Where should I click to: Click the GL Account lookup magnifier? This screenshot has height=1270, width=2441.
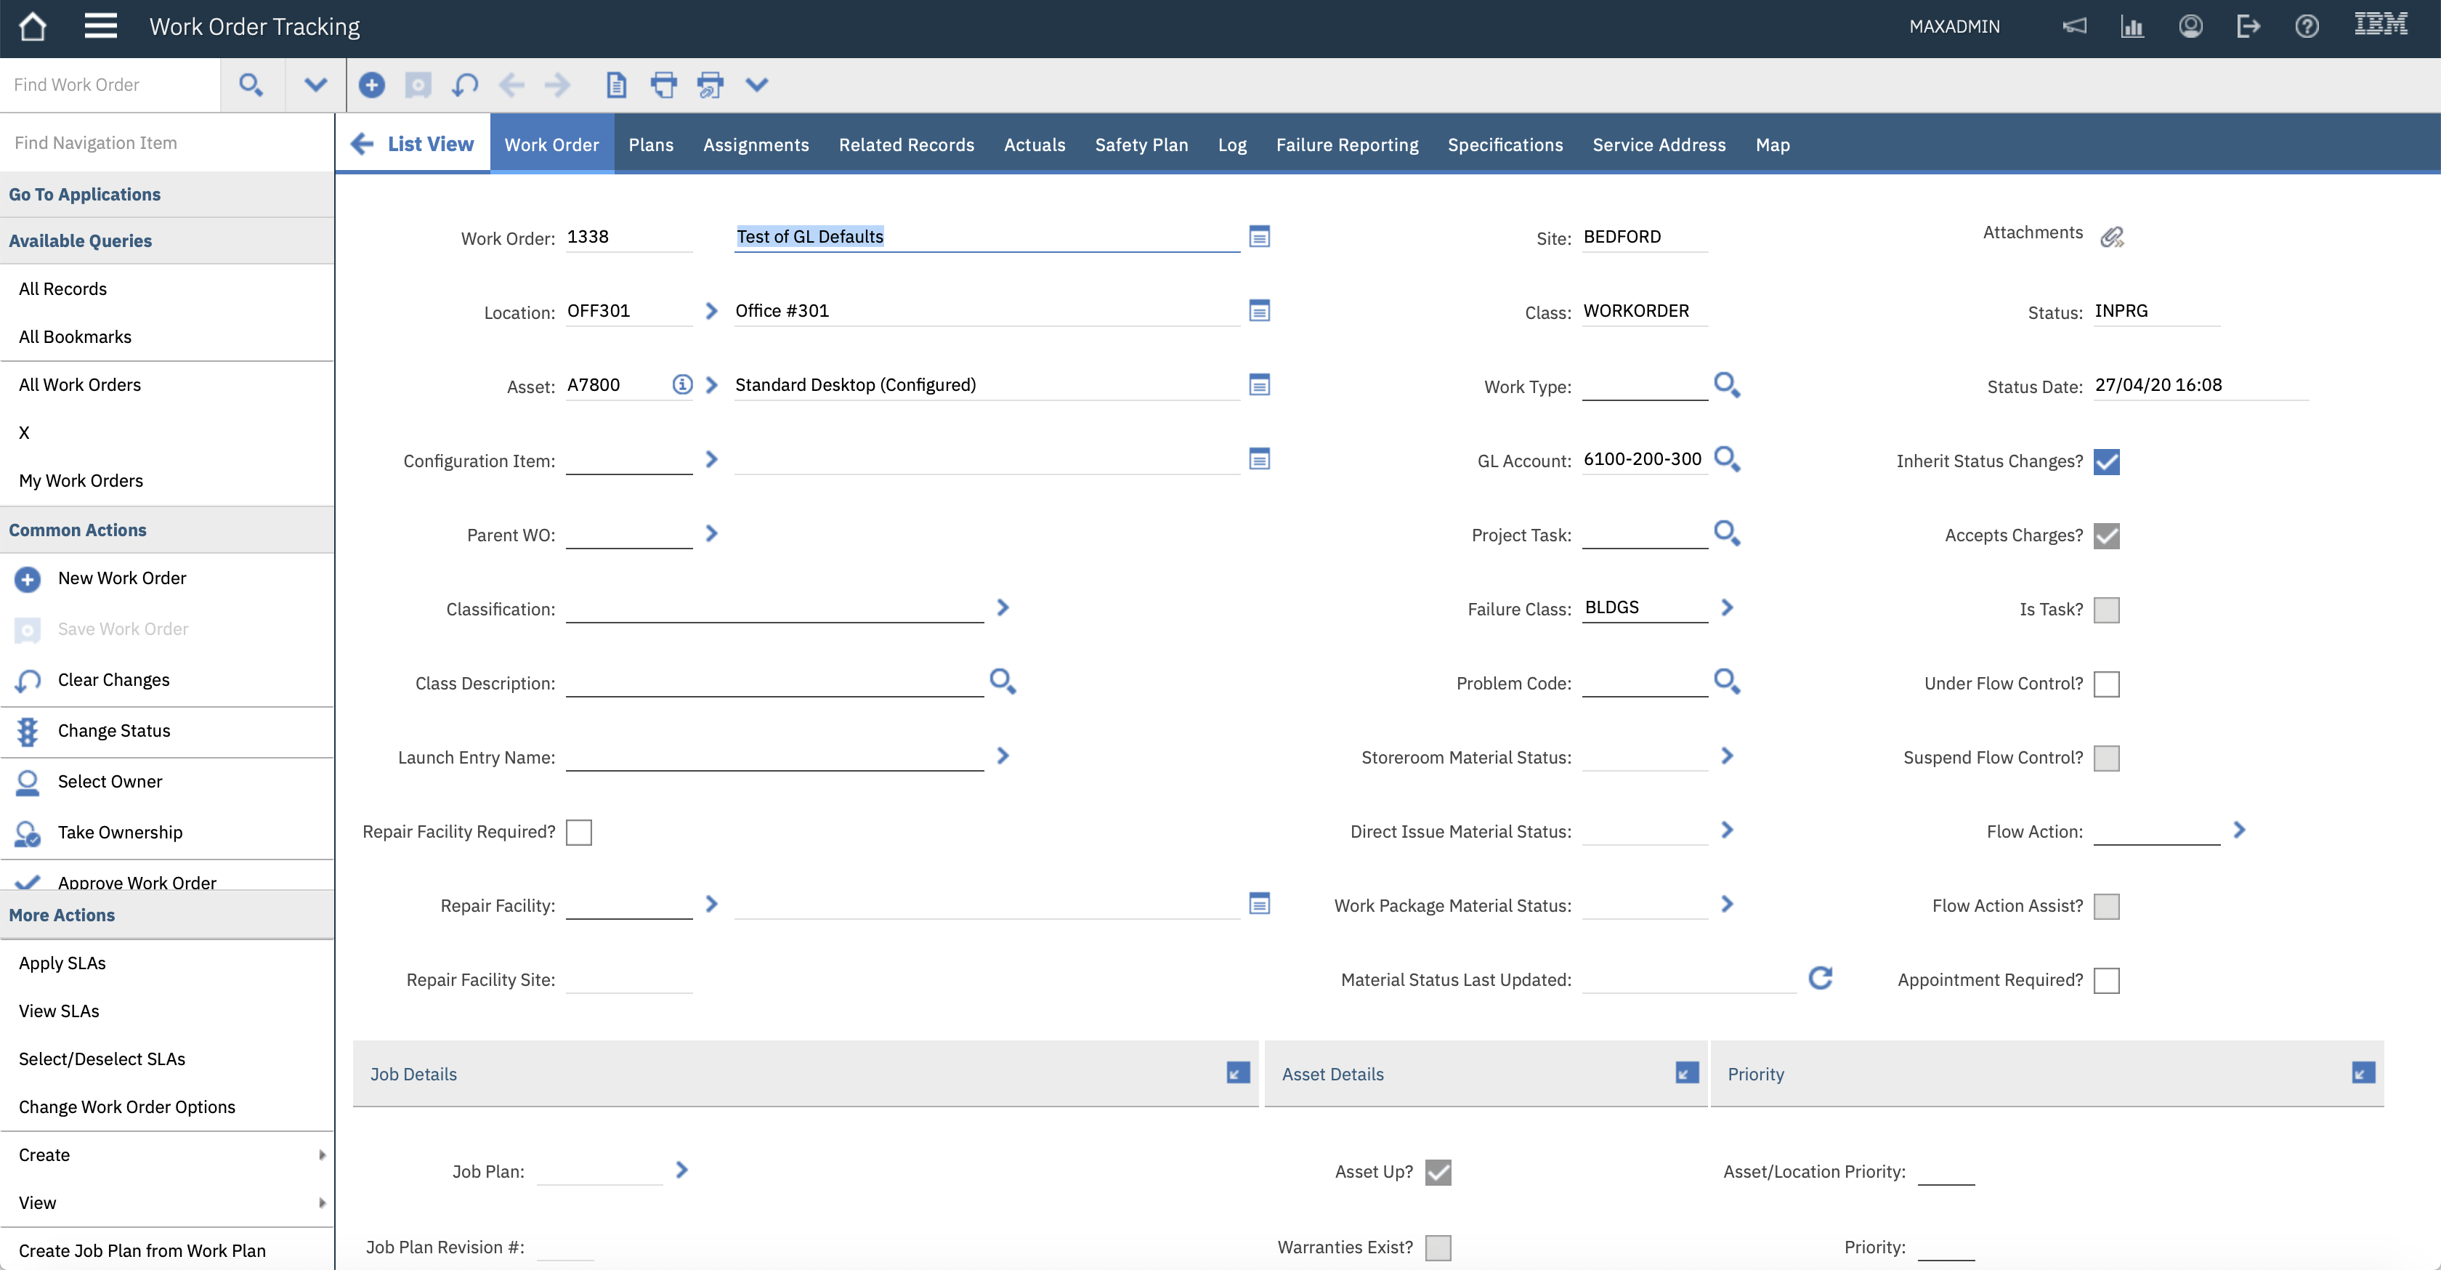tap(1727, 460)
